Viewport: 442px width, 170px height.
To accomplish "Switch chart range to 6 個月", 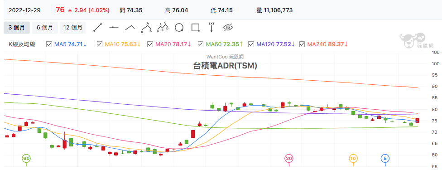I will point(44,27).
